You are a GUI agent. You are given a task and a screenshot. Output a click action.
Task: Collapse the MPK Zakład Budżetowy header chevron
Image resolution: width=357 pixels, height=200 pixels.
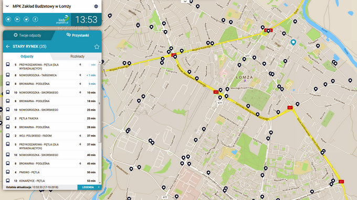click(x=7, y=6)
